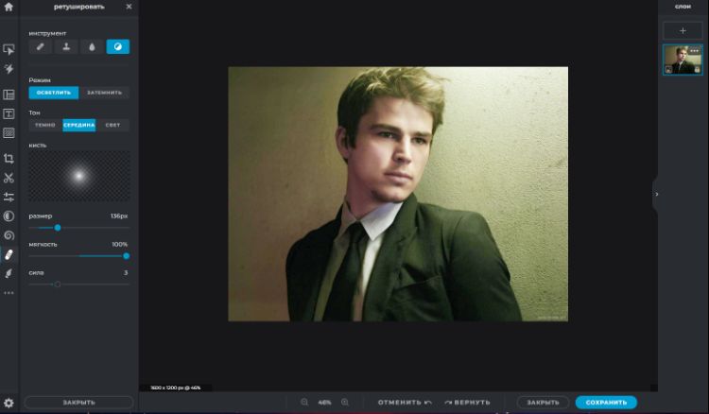Toggle the layer lock icon
The image size is (709, 414).
(697, 70)
